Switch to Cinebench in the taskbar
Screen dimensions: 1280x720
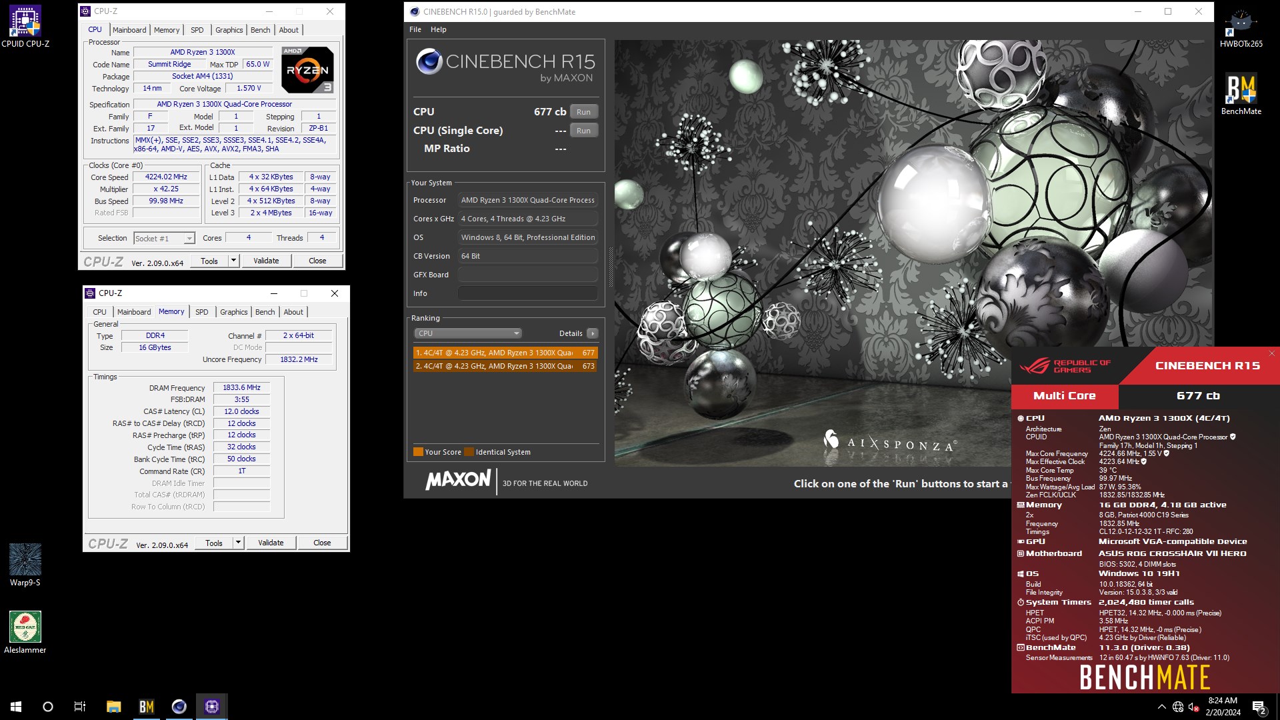179,707
